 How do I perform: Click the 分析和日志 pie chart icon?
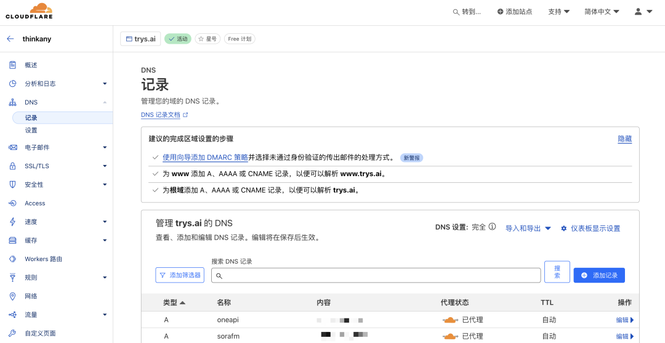coord(12,84)
